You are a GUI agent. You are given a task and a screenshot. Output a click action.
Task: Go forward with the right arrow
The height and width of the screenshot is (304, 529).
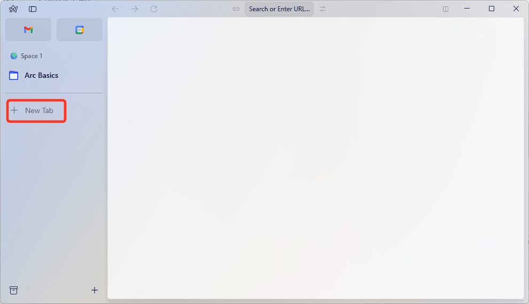(135, 9)
